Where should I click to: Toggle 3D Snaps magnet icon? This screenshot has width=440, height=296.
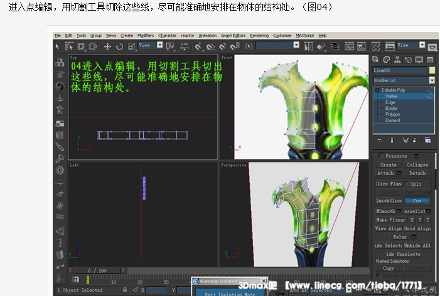198,46
